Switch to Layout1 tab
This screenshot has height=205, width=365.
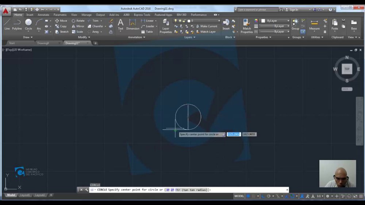(x=25, y=195)
